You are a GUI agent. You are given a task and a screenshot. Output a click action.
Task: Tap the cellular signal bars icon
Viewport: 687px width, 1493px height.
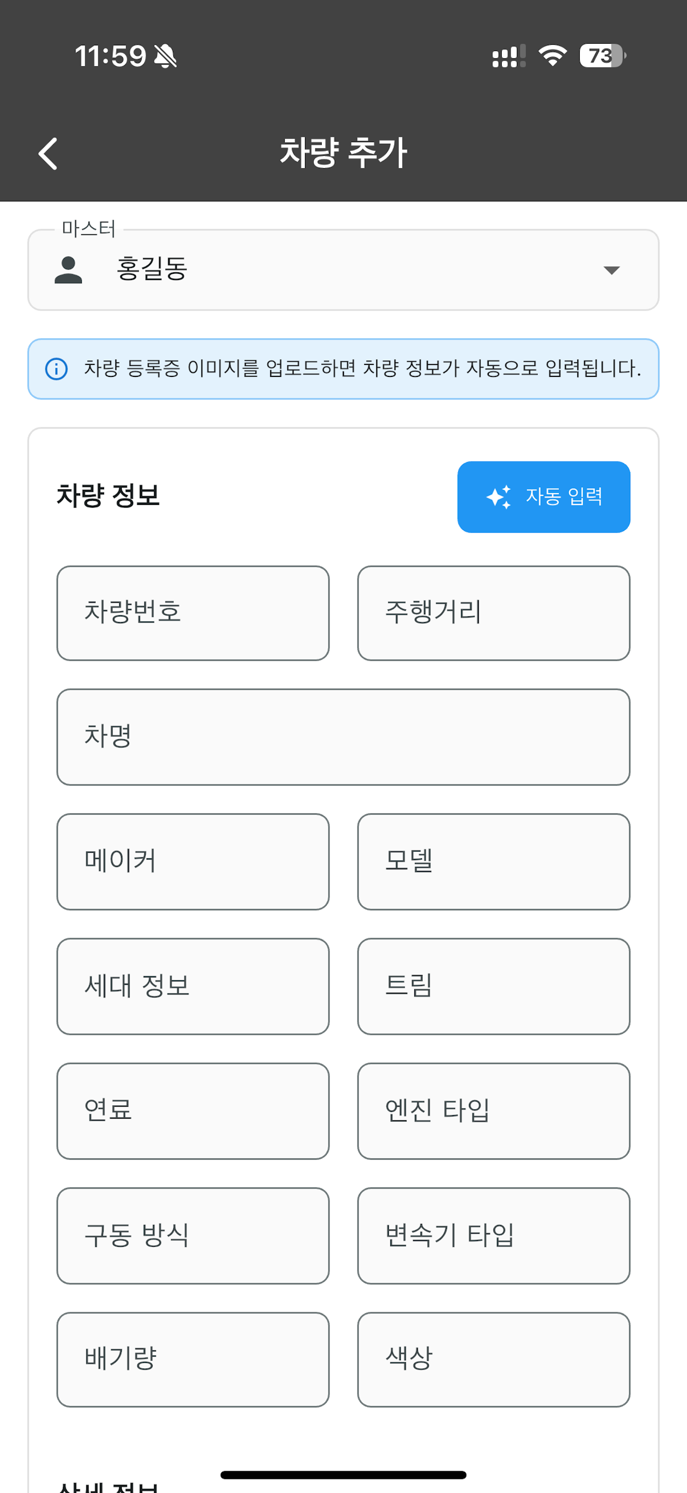(508, 56)
